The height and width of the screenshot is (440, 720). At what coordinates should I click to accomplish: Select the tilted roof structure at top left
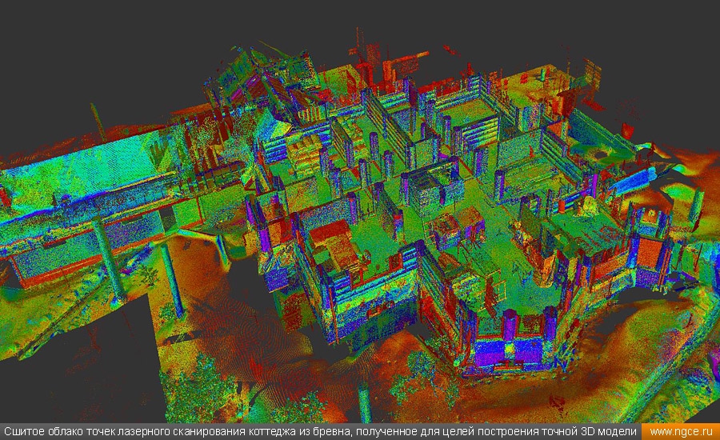pyautogui.click(x=266, y=77)
